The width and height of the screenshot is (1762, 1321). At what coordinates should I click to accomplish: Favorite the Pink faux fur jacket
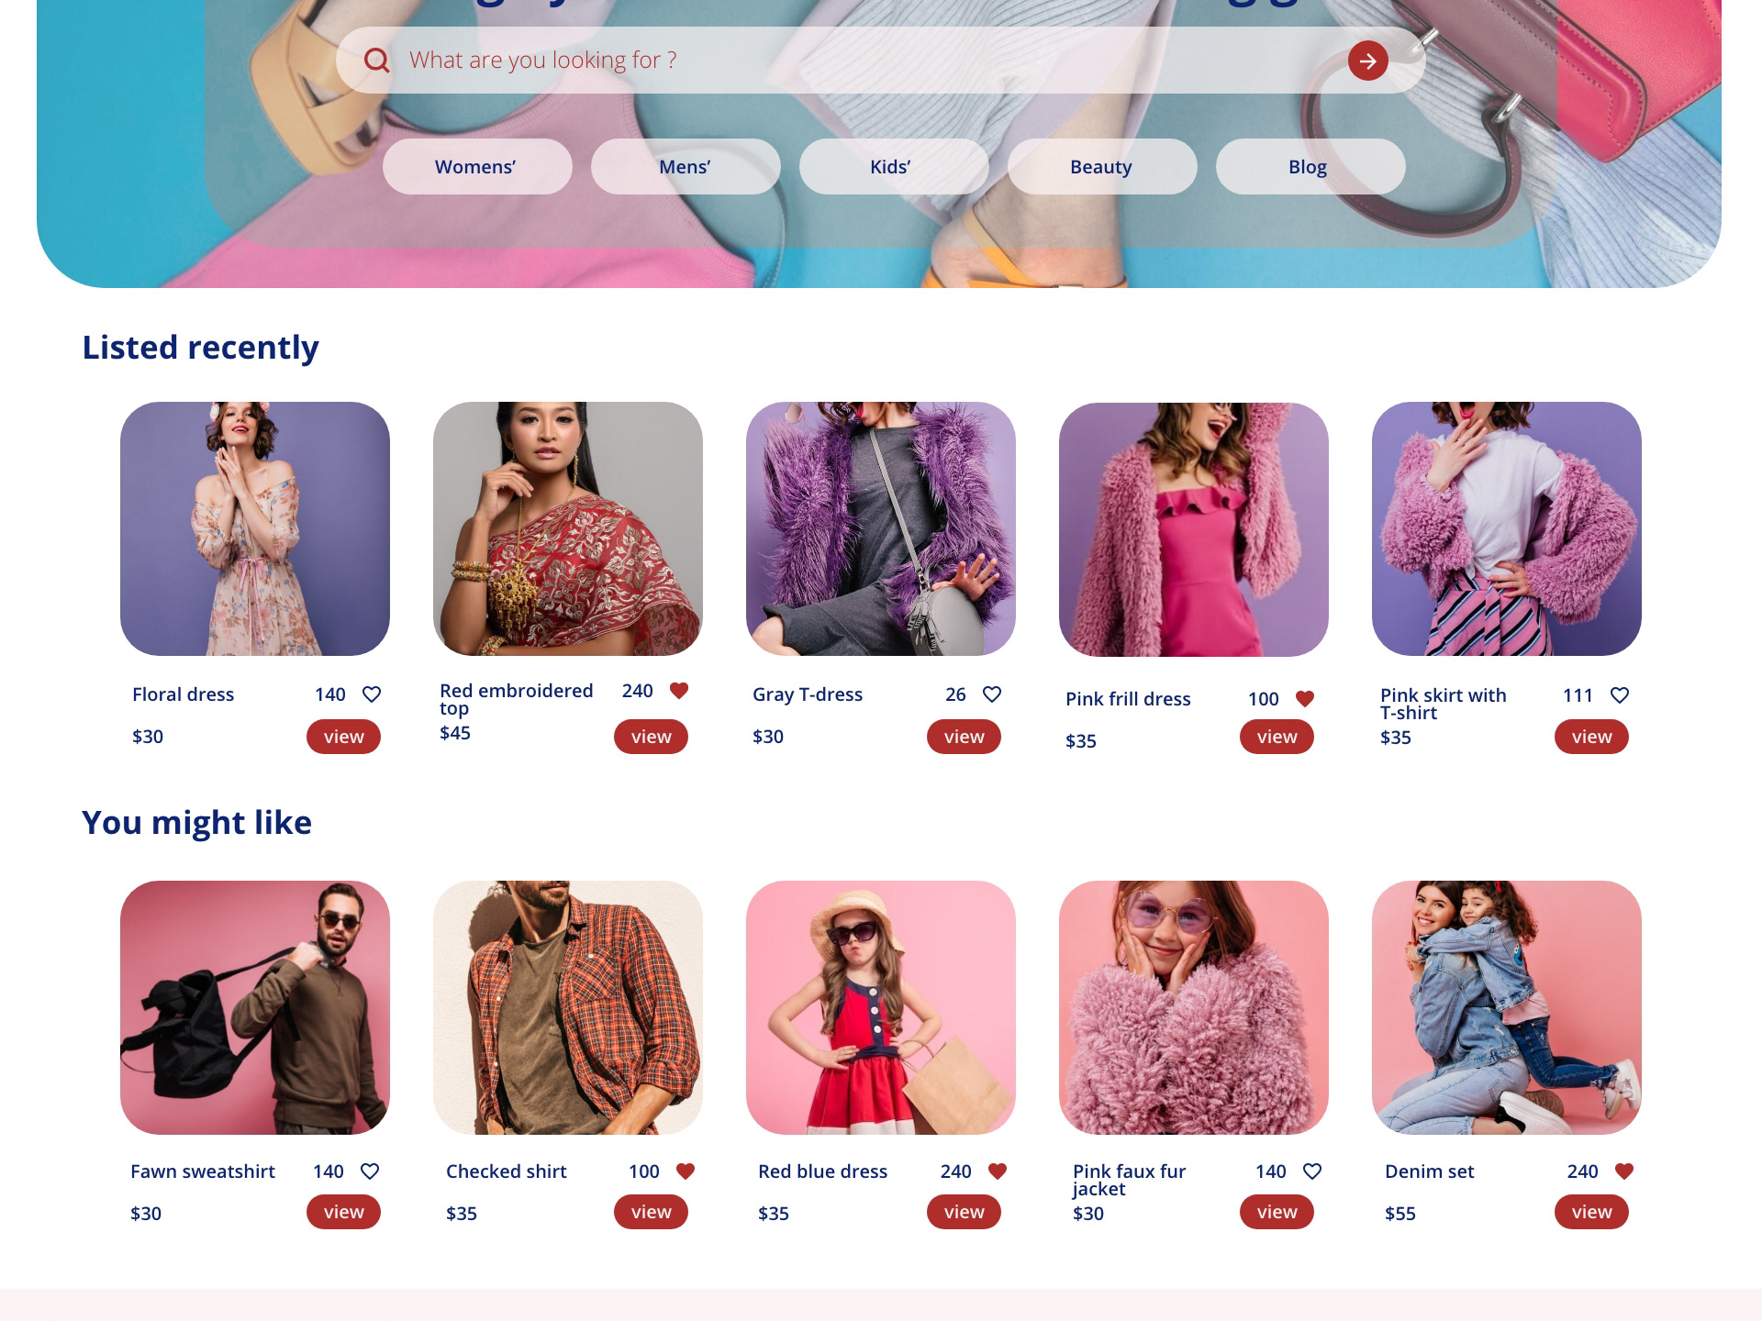[x=1312, y=1171]
